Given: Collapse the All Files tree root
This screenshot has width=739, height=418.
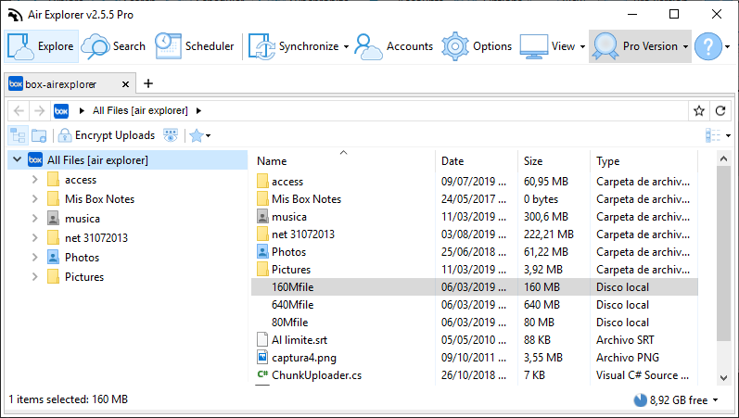Looking at the screenshot, I should [17, 159].
